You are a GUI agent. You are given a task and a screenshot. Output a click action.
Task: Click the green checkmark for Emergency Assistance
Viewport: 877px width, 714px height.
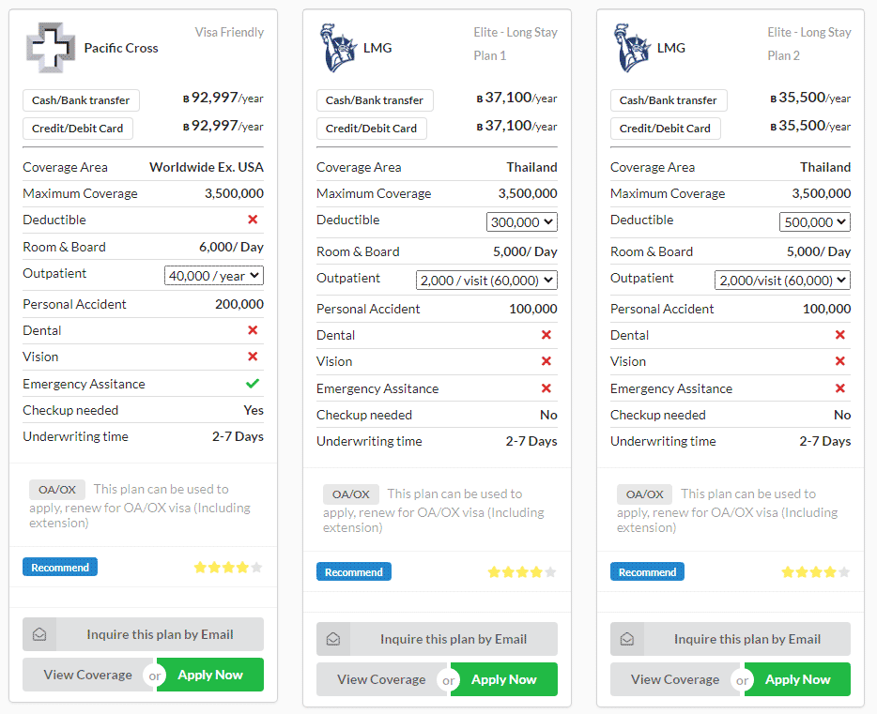pyautogui.click(x=253, y=383)
